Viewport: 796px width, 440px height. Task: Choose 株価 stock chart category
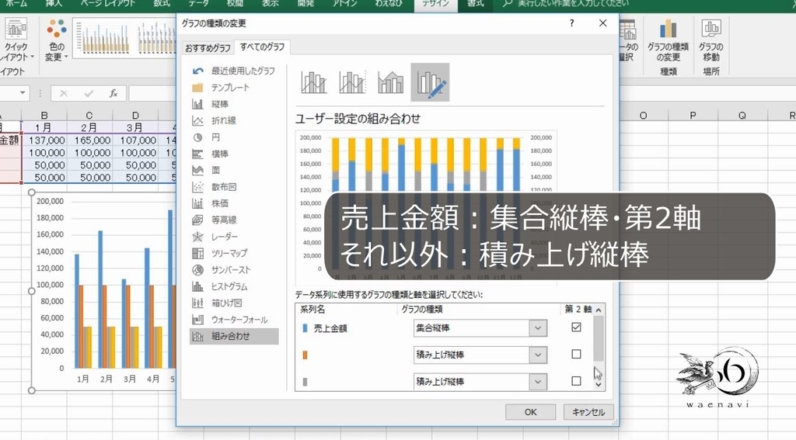click(x=234, y=203)
